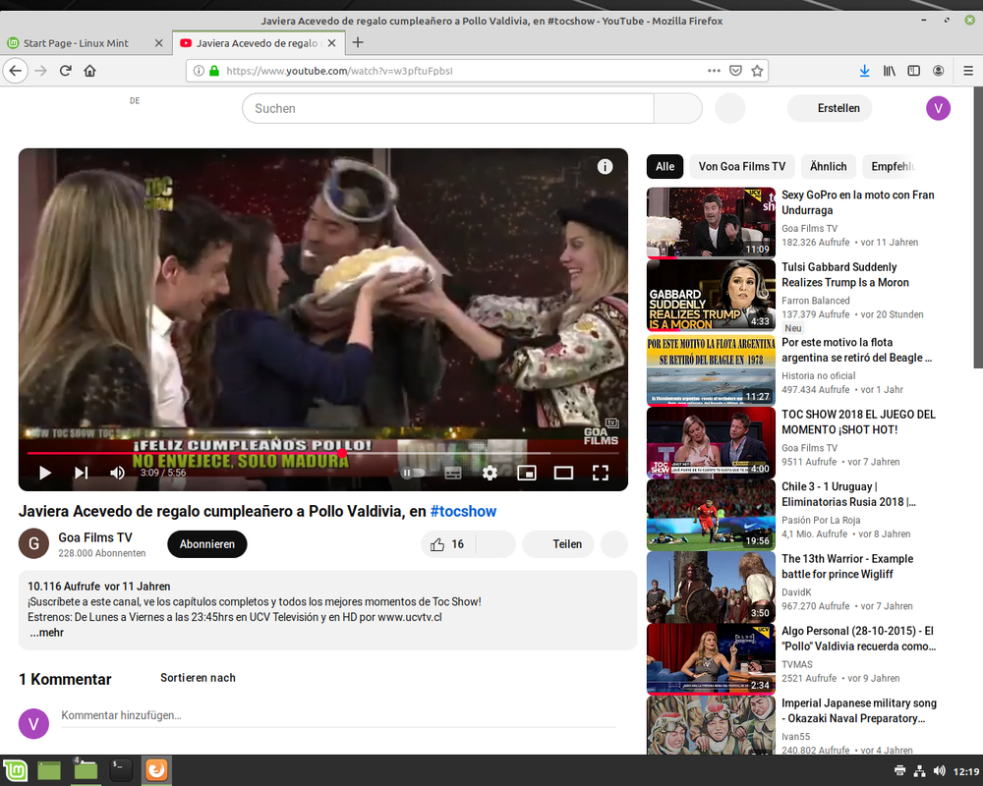Open page actions three-dot menu
983x786 pixels.
pos(714,71)
